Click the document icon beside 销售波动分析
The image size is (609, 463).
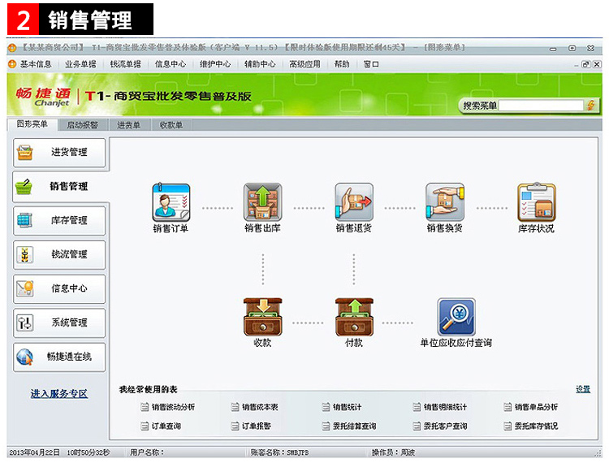[x=145, y=407]
